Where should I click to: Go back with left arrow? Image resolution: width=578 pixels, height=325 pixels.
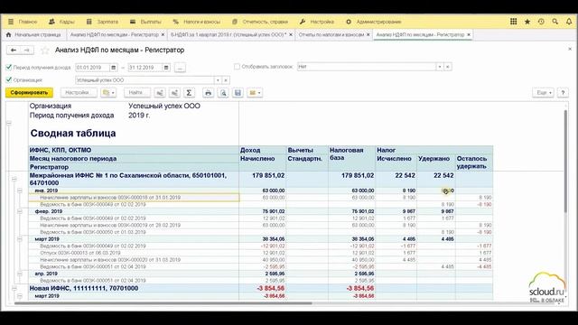coord(14,51)
